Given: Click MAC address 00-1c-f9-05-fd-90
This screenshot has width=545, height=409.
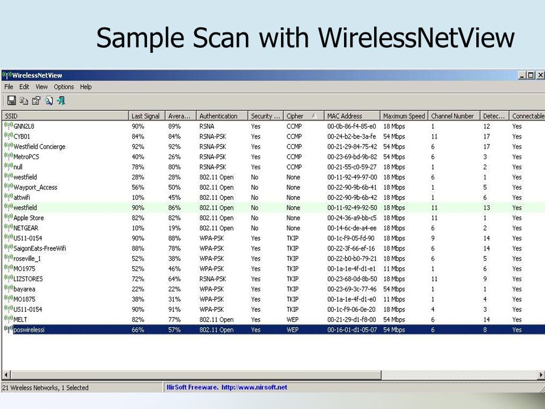Looking at the screenshot, I should tap(351, 238).
